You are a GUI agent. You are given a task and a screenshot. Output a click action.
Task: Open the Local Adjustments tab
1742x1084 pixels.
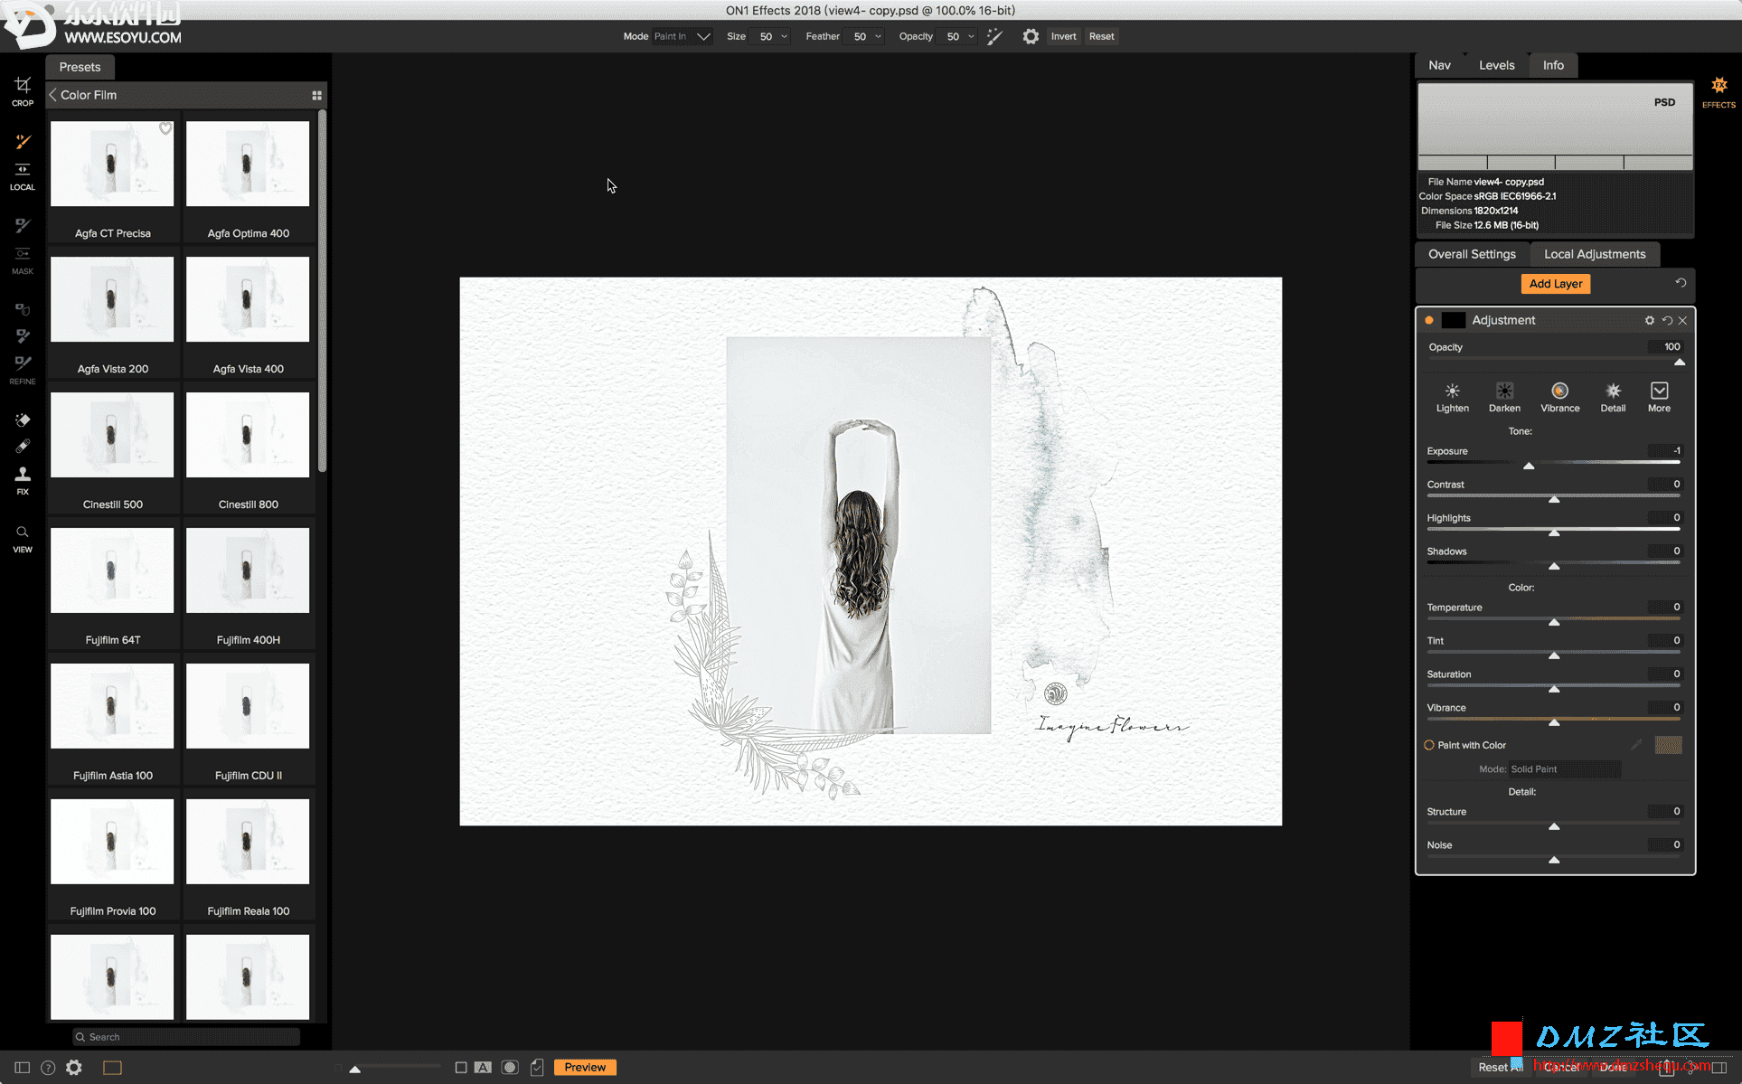tap(1595, 254)
